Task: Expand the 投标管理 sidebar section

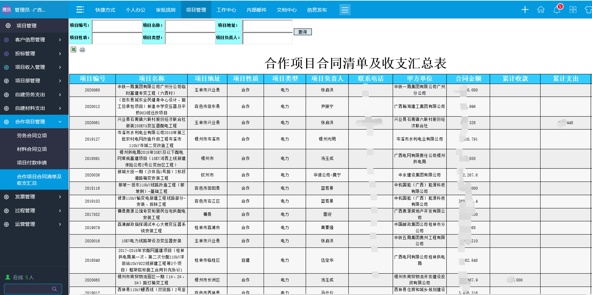Action: [34, 54]
